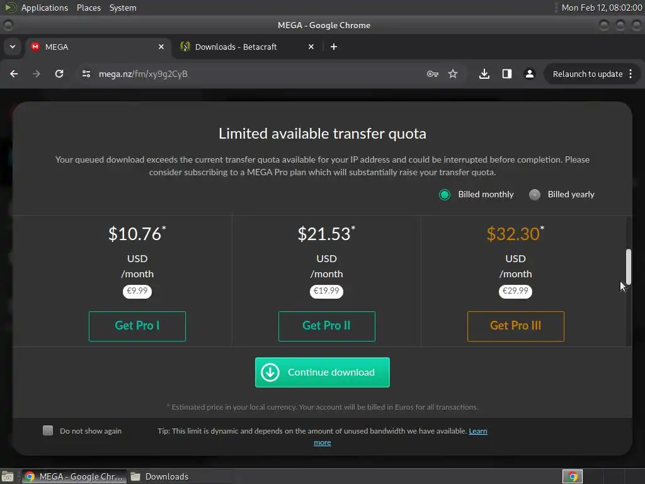
Task: Open the Applications menu
Action: tap(45, 8)
